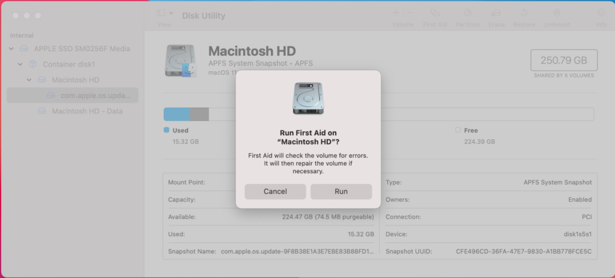Image resolution: width=615 pixels, height=278 pixels.
Task: Select Macintosh HD - Data volume
Action: [x=87, y=111]
